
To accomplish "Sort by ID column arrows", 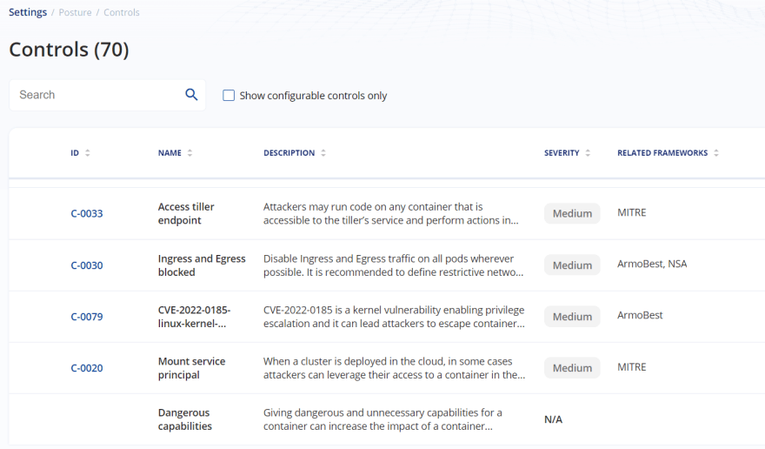I will point(87,153).
